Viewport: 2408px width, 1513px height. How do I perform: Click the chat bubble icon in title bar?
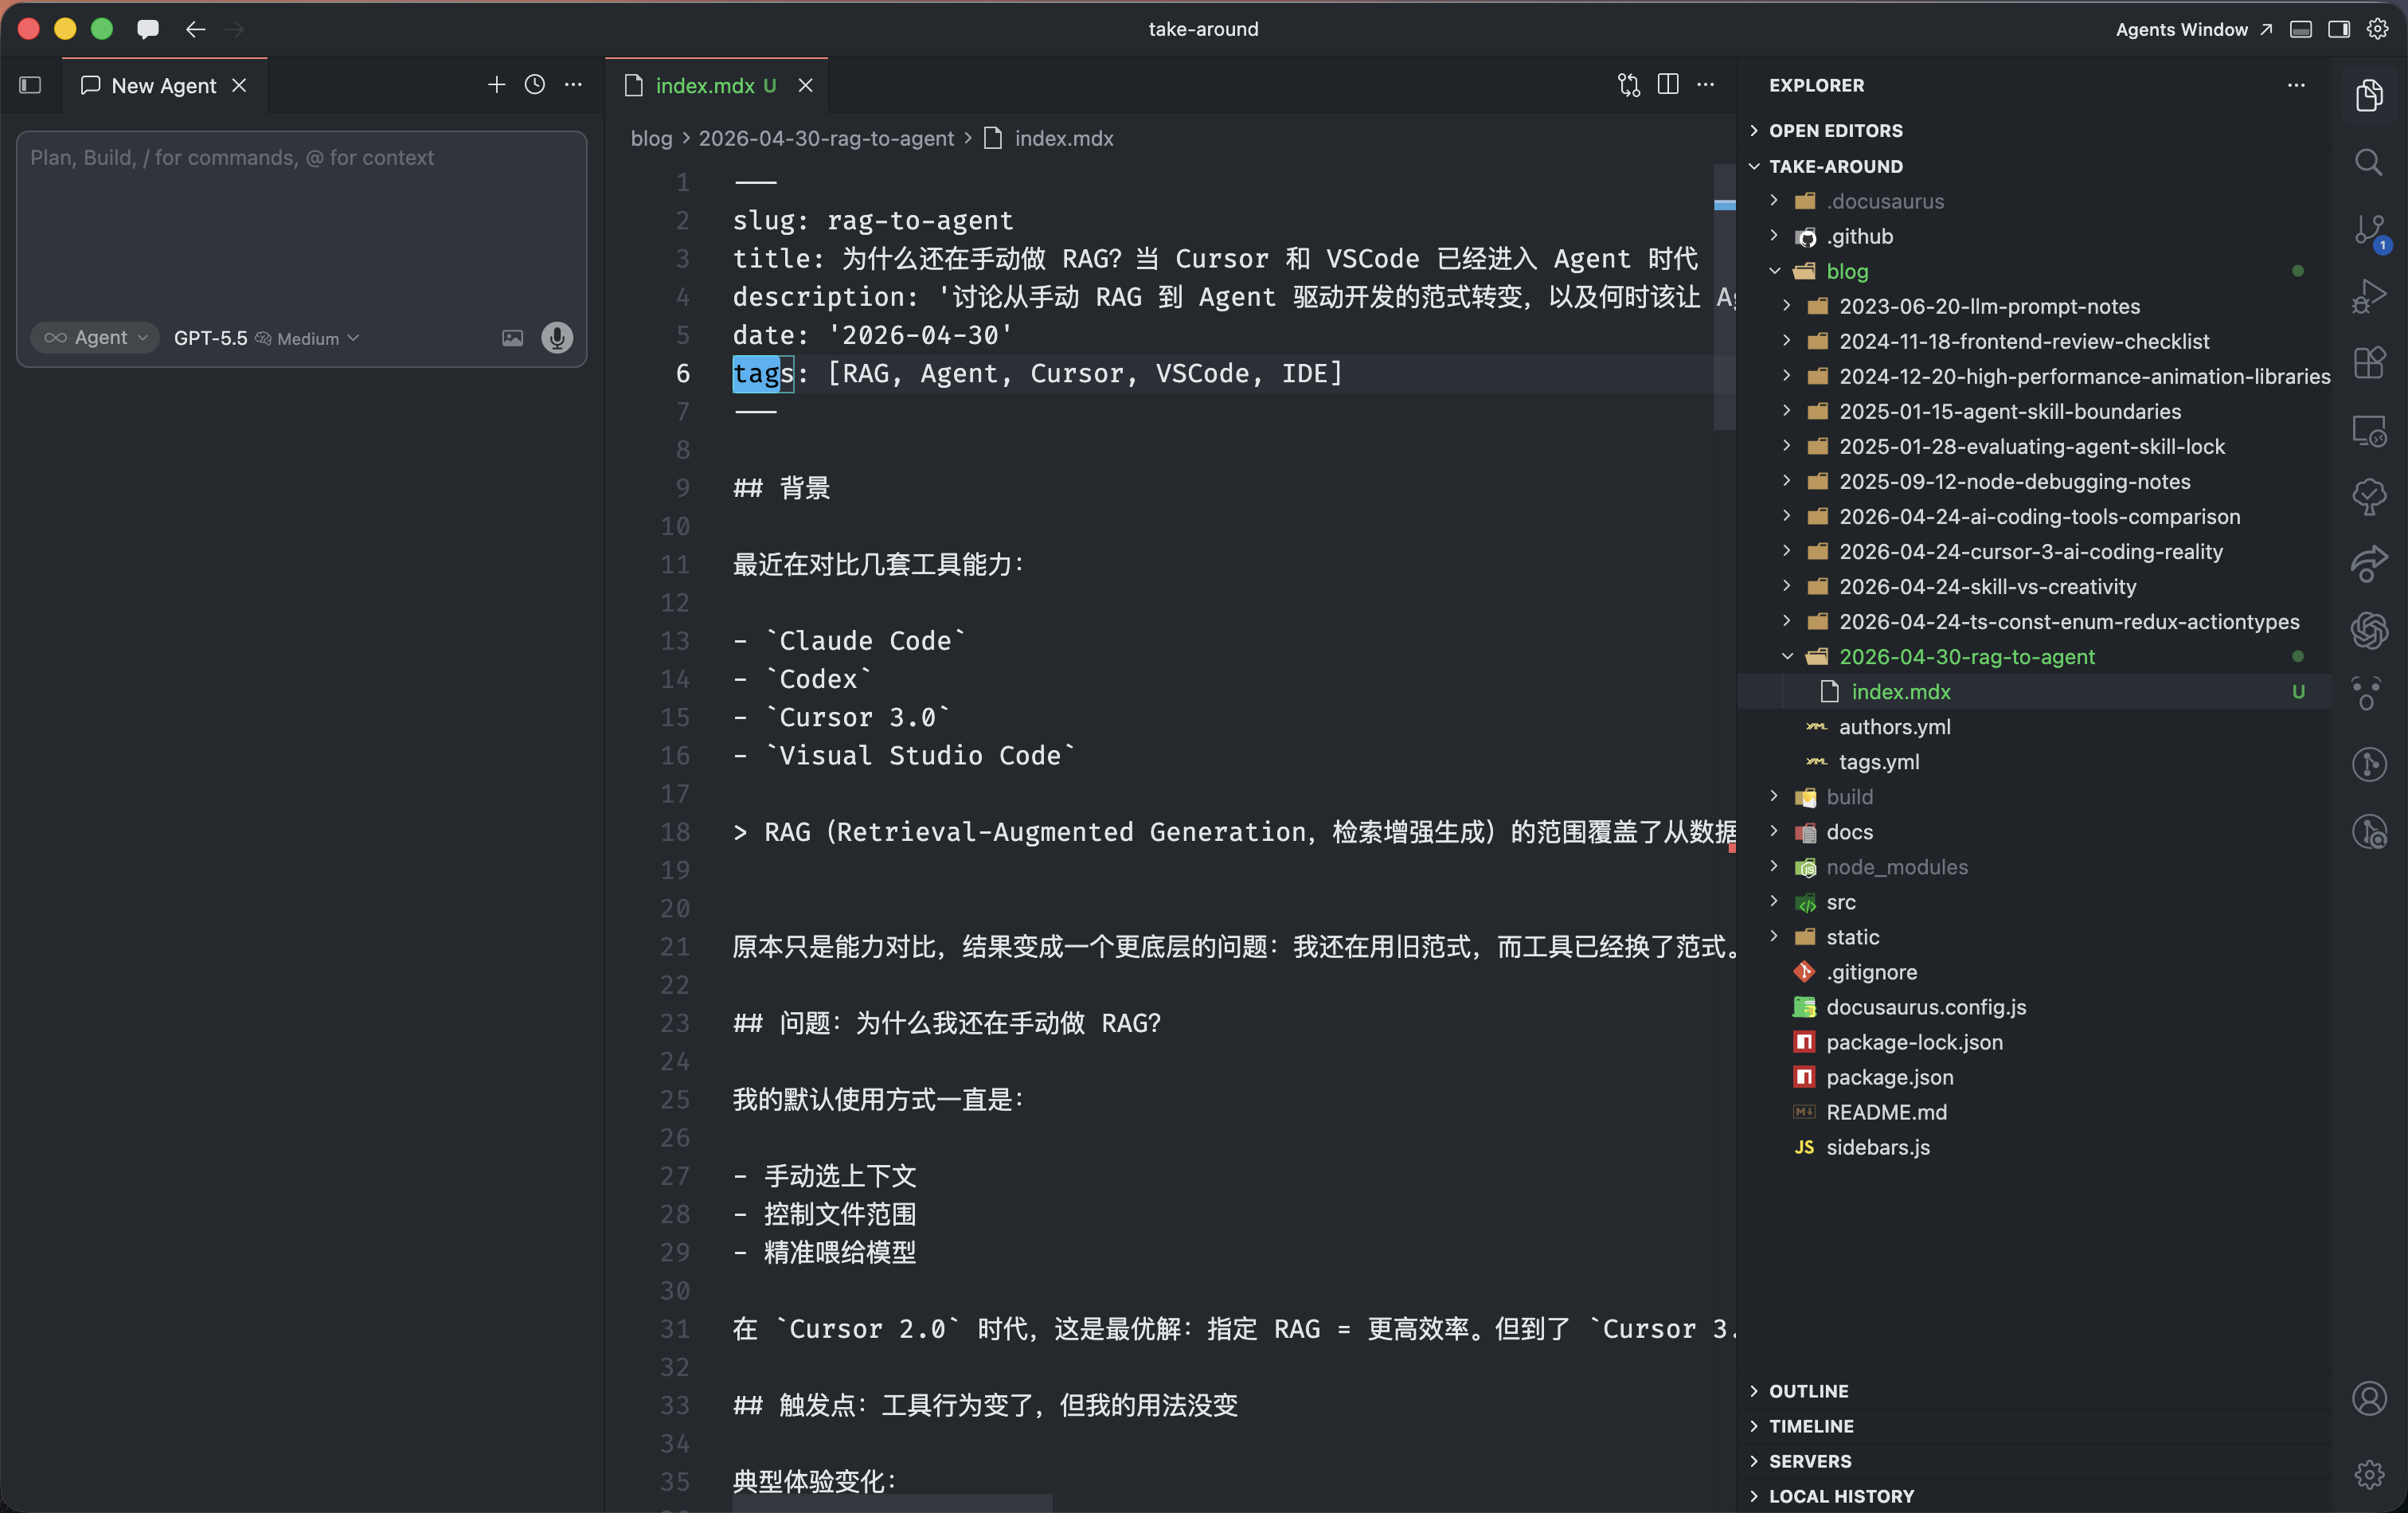(147, 29)
